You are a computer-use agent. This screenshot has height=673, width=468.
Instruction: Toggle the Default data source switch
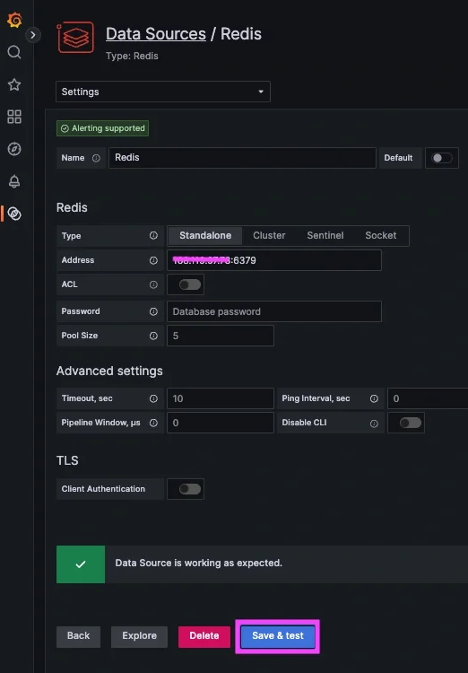442,158
